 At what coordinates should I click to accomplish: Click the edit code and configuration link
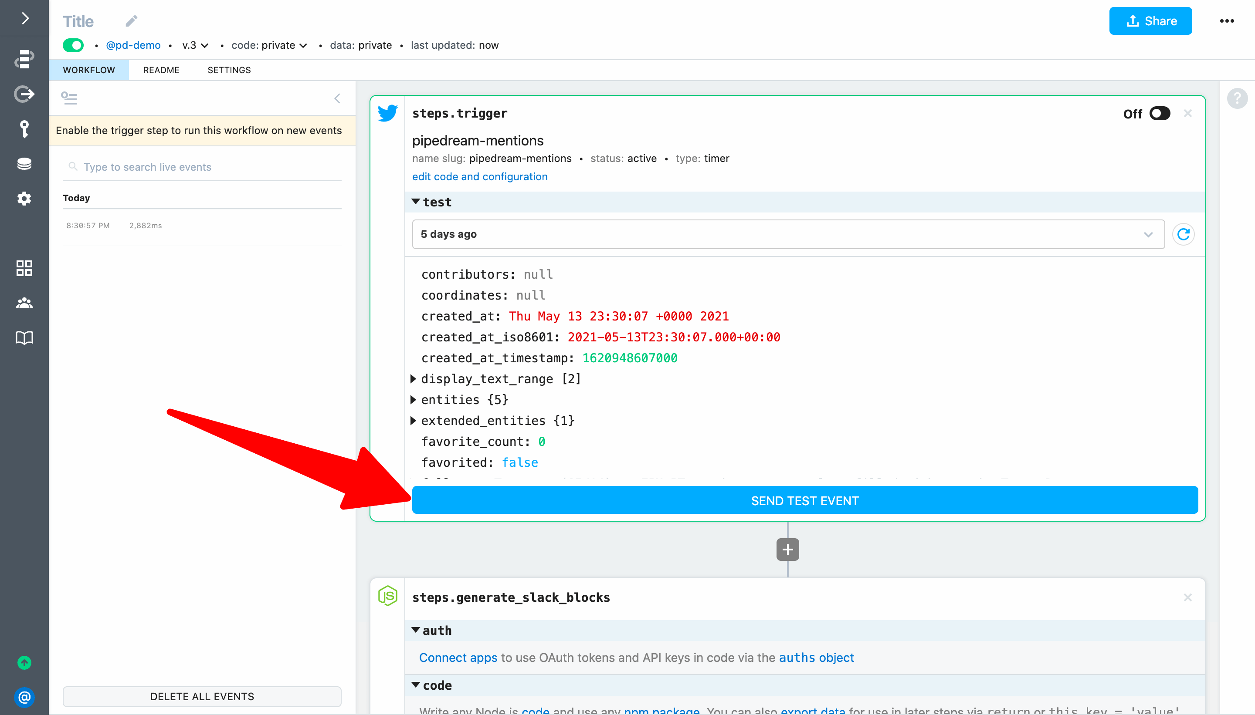tap(480, 176)
